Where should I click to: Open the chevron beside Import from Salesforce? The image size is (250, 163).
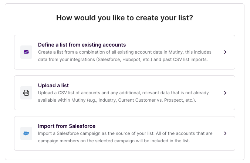click(225, 133)
